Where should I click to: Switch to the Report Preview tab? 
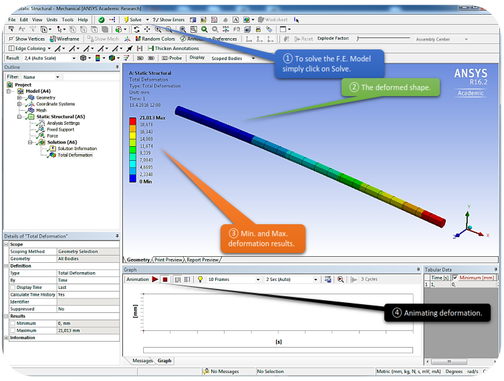coord(203,260)
